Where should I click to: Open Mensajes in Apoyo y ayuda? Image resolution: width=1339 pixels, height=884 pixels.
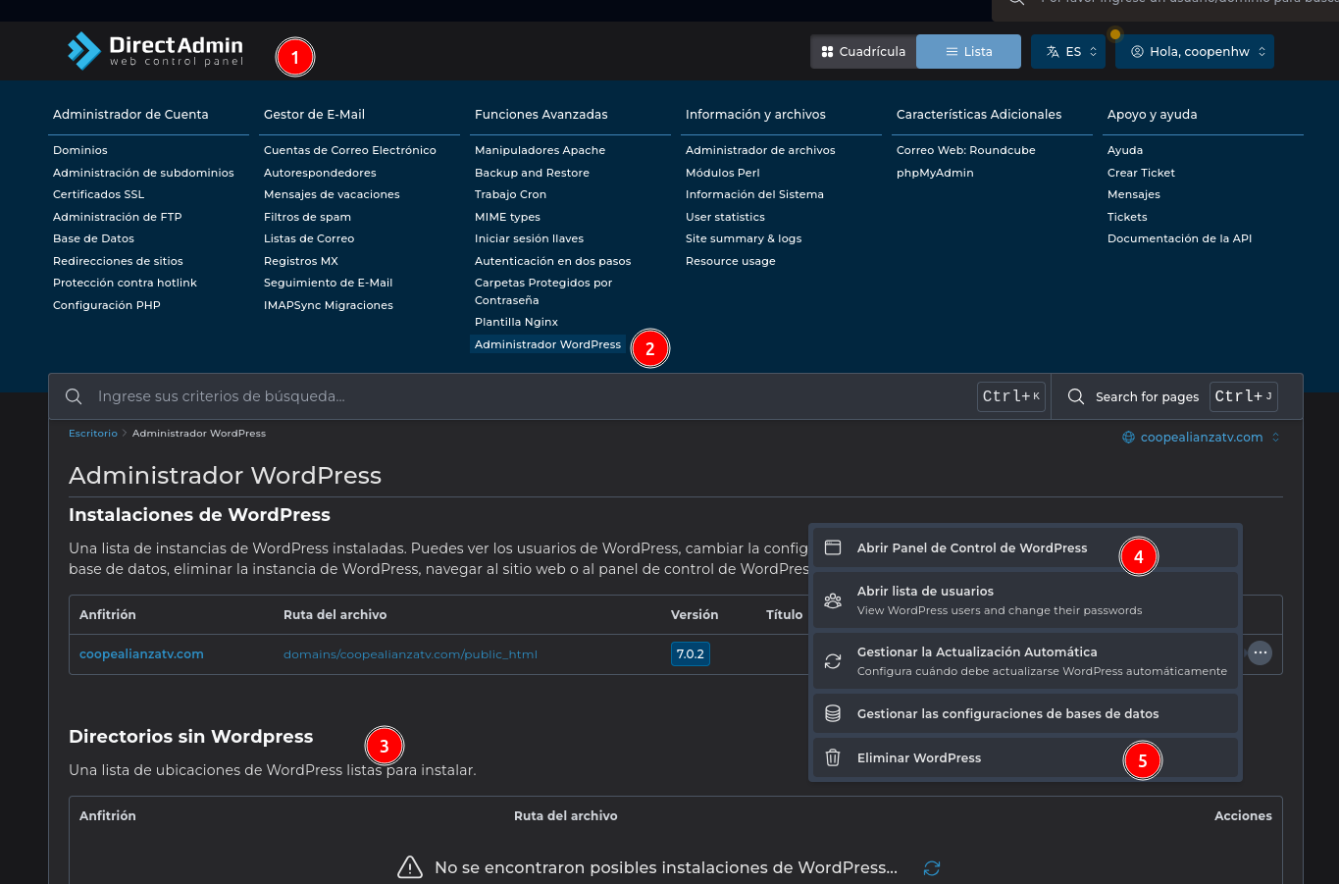(1133, 194)
